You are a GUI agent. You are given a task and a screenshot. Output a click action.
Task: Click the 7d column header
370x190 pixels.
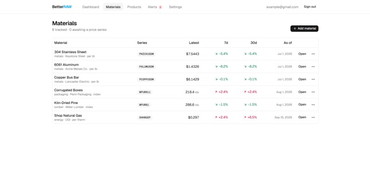coord(226,43)
